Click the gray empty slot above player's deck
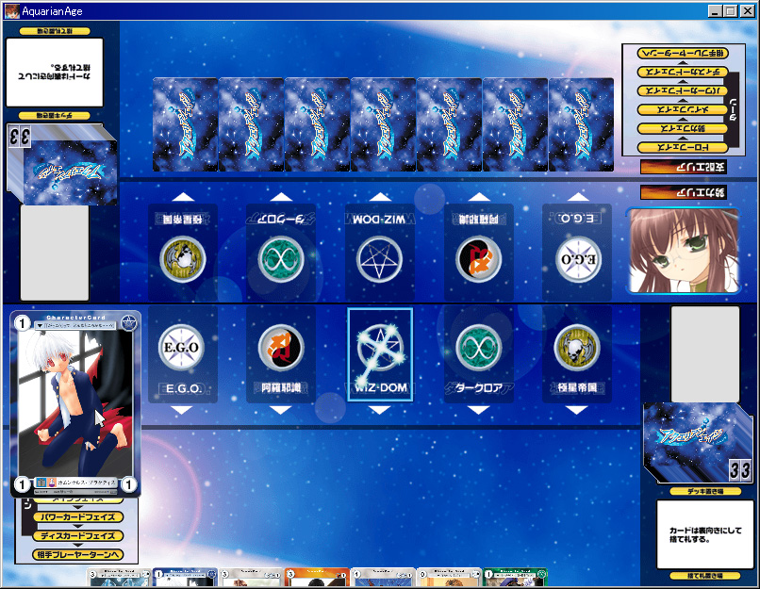 [705, 353]
